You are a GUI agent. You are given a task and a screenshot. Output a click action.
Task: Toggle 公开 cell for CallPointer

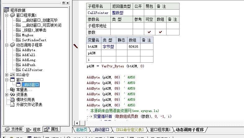coord(138,13)
